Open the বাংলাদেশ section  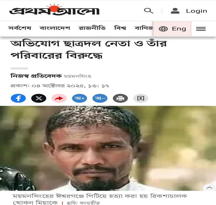(55, 28)
